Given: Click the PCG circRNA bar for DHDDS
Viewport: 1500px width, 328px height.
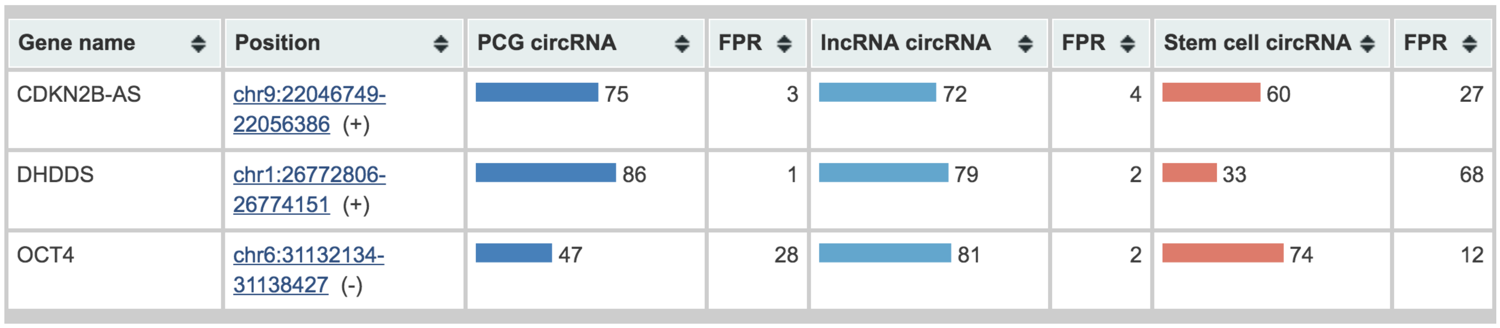Looking at the screenshot, I should [x=545, y=173].
